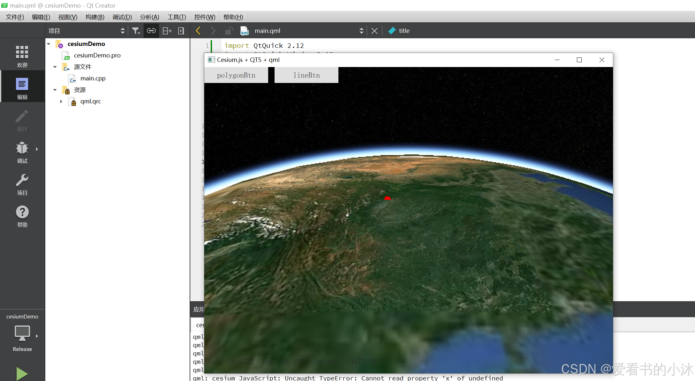This screenshot has width=695, height=381.
Task: Open the Welcome (欢迎) mode
Action: point(22,56)
